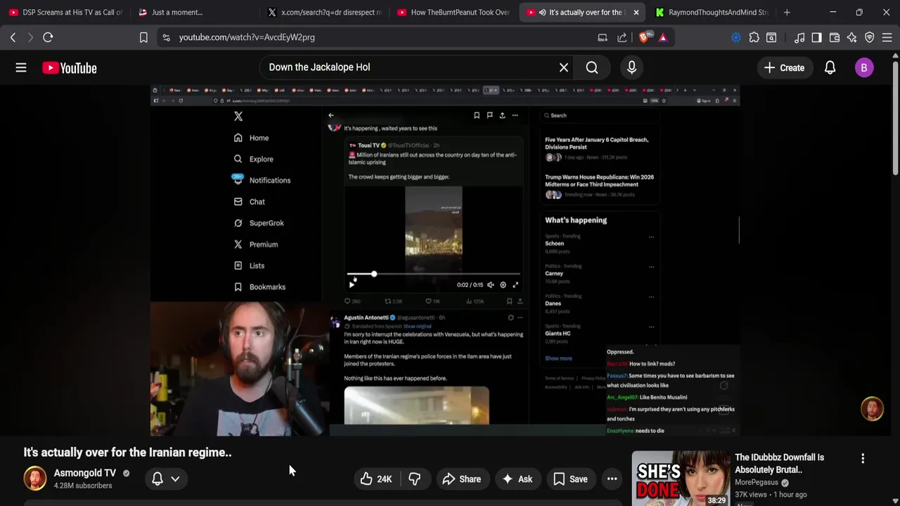This screenshot has height=506, width=900.
Task: Share the video via Share button
Action: tap(461, 479)
